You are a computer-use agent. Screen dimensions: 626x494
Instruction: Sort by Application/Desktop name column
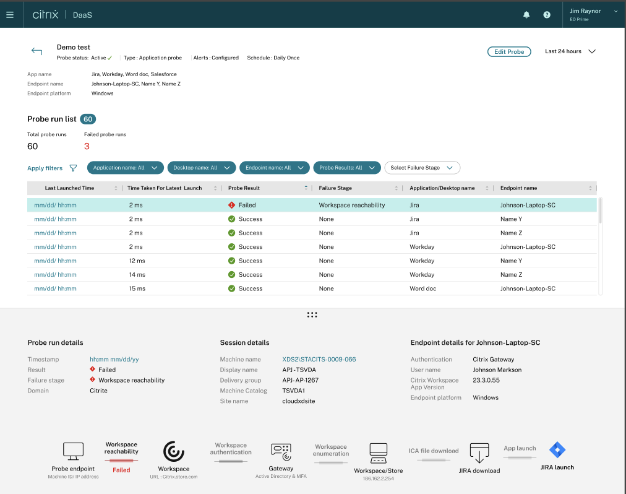coord(487,188)
